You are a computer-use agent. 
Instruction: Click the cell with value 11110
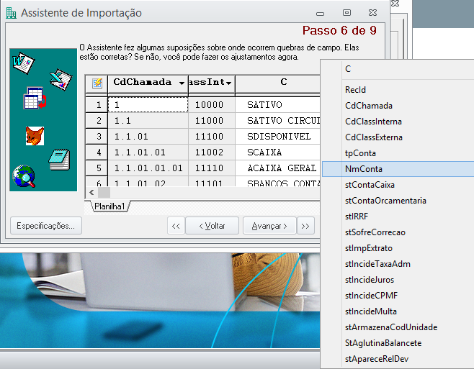pos(212,168)
